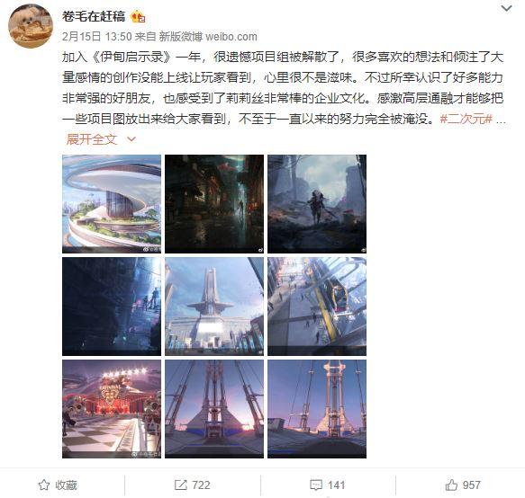The width and height of the screenshot is (525, 498).
Task: Open the post options chevron menu
Action: click(x=506, y=8)
